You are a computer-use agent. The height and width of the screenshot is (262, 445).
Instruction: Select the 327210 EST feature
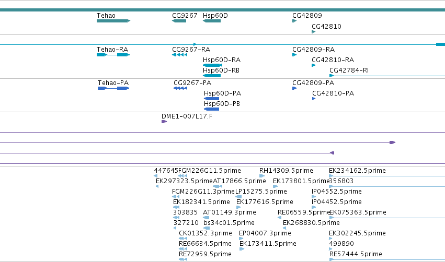175,228
